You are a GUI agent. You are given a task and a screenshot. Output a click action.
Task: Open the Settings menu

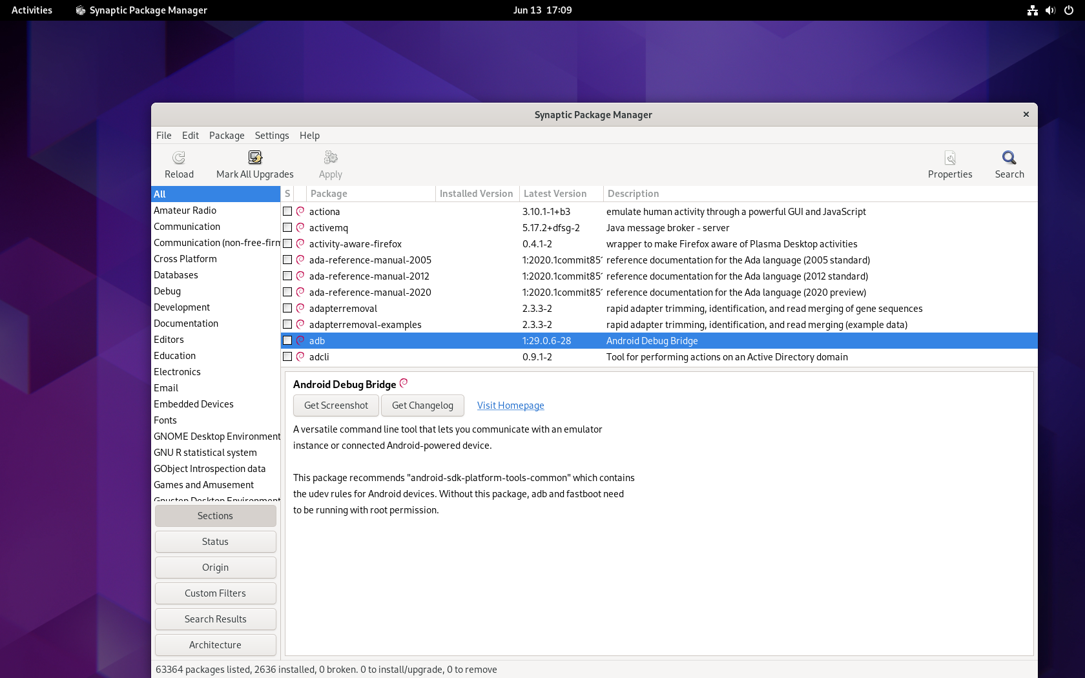272,136
